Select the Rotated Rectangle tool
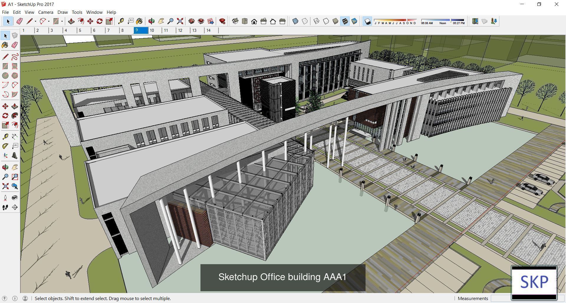 (x=15, y=66)
